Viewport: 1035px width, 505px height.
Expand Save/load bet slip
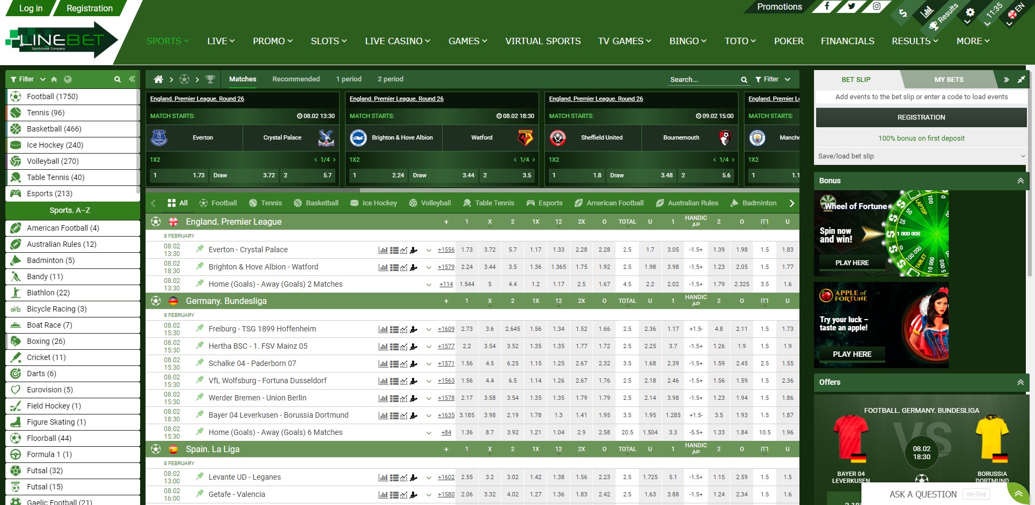(921, 156)
